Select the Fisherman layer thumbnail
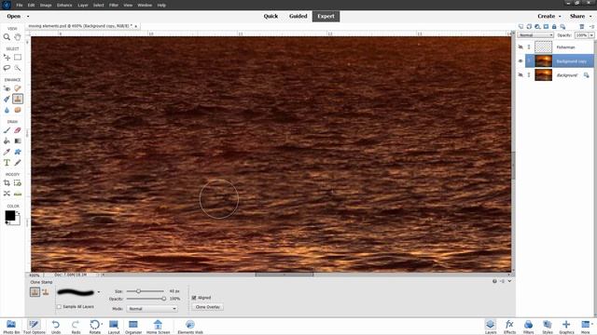The height and width of the screenshot is (335, 597). 543,47
